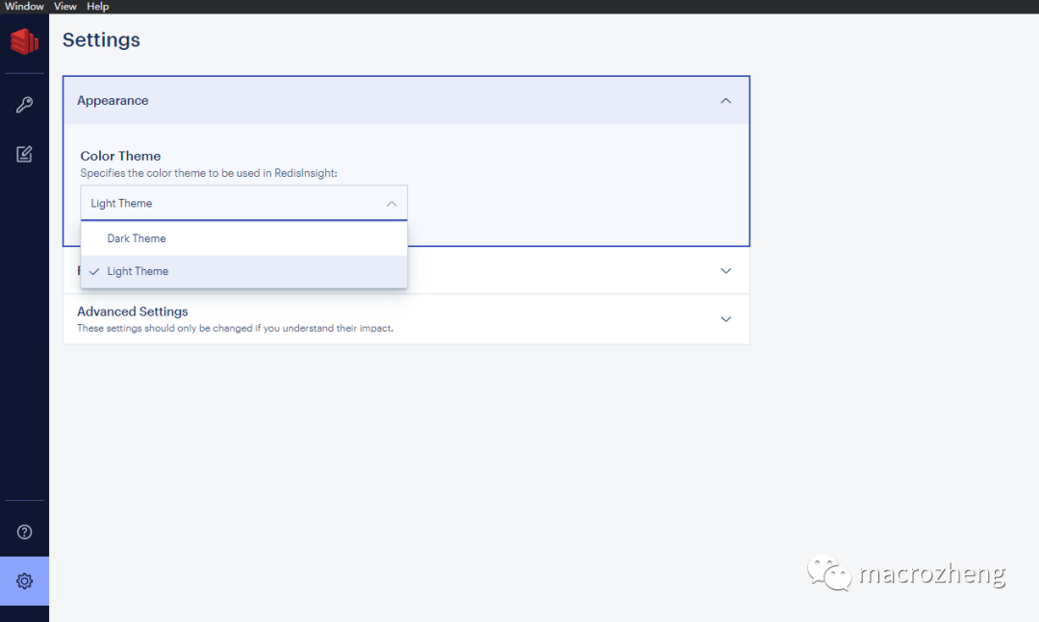Expand the section below Appearance via chevron
This screenshot has width=1039, height=622.
pyautogui.click(x=725, y=271)
